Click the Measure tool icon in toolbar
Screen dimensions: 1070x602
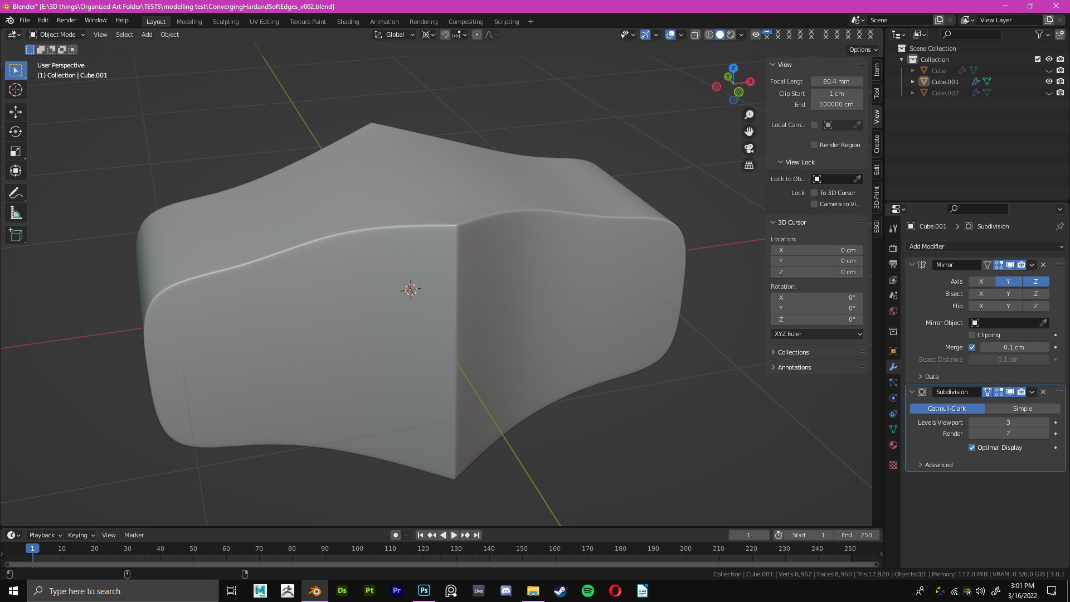[x=16, y=214]
